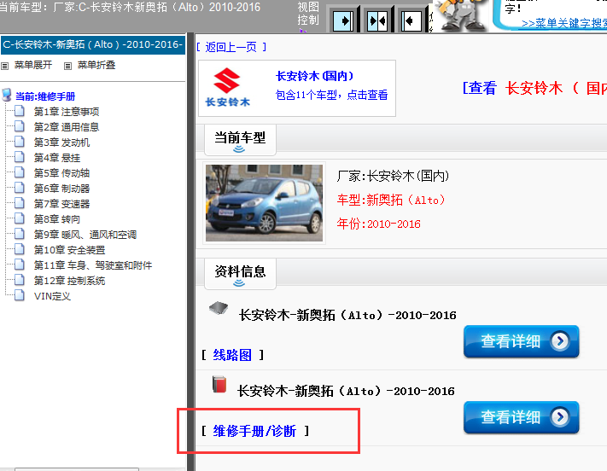The width and height of the screenshot is (607, 471).
Task: Open 第6章 制动器 chapter
Action: (62, 189)
